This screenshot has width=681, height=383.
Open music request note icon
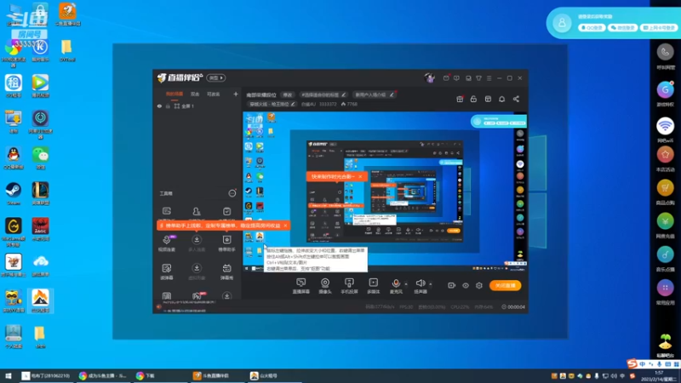click(x=665, y=254)
